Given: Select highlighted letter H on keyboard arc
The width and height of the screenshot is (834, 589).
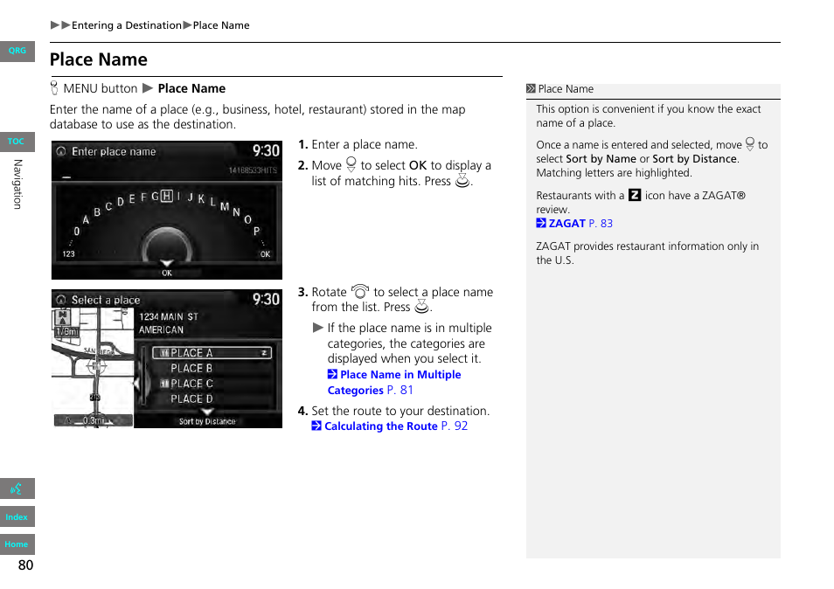Looking at the screenshot, I should pos(166,196).
